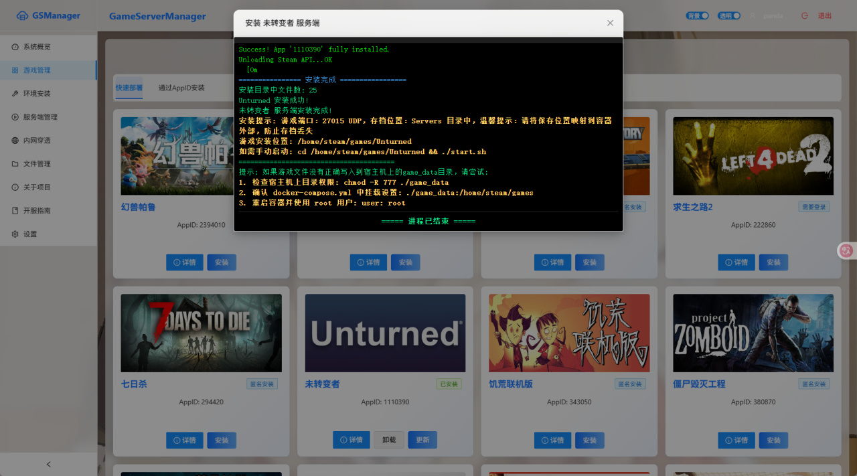Update 未转变者 with the 更新 button
This screenshot has height=476, width=857.
pos(422,440)
